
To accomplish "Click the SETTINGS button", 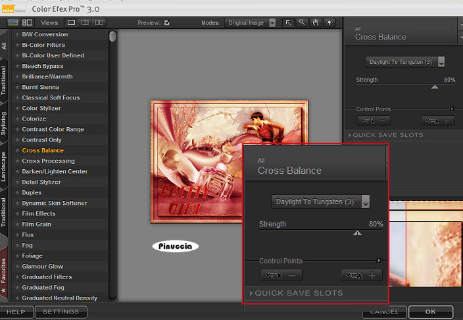I will click(x=61, y=312).
